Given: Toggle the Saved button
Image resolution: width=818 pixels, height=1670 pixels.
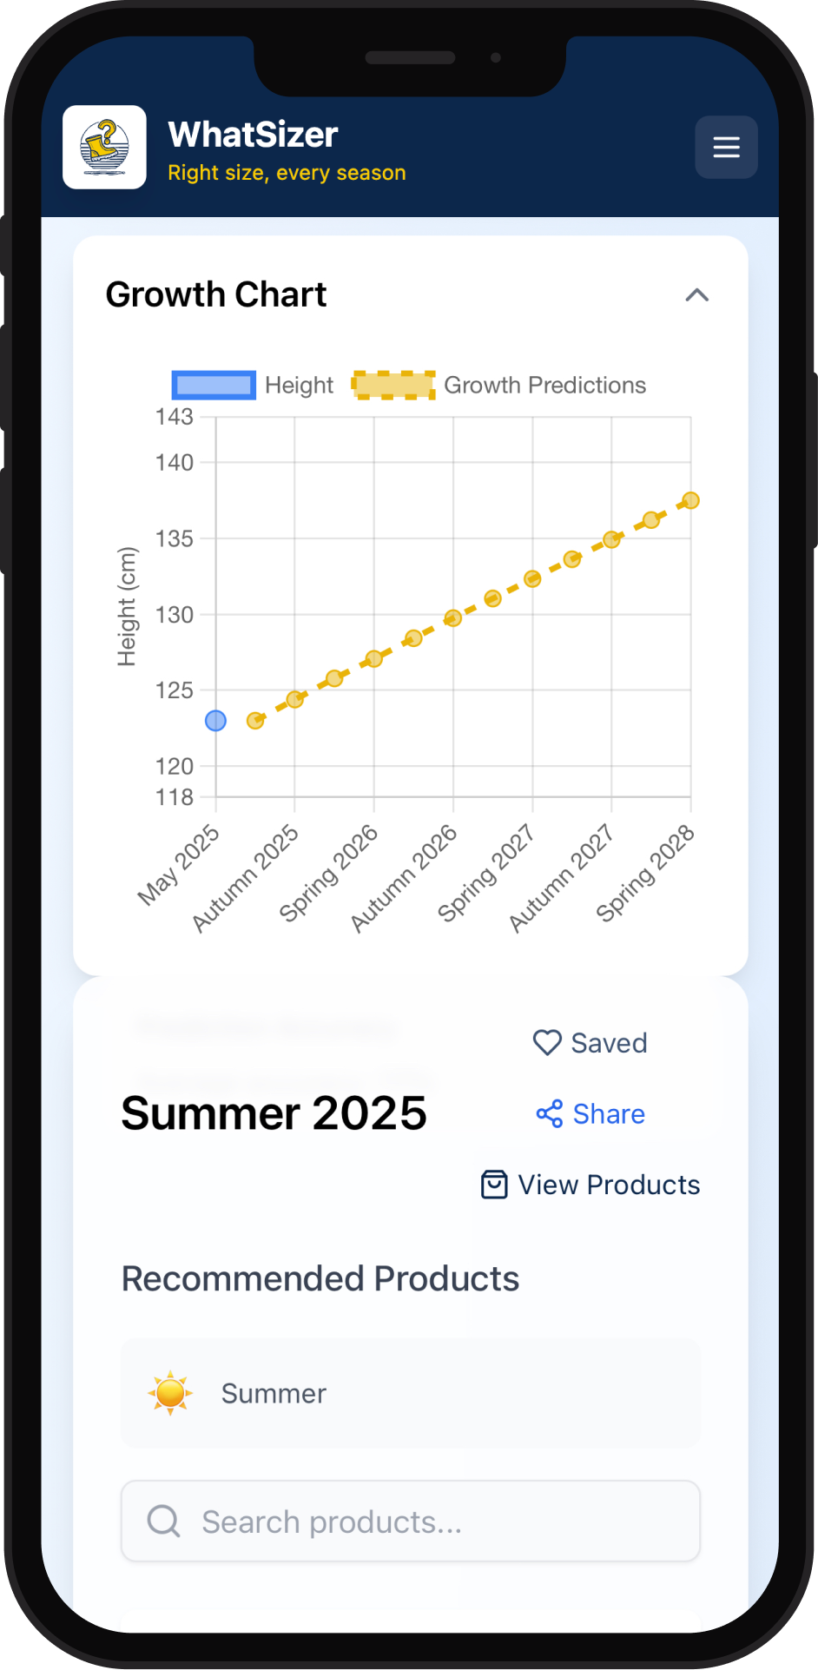Looking at the screenshot, I should (590, 1042).
